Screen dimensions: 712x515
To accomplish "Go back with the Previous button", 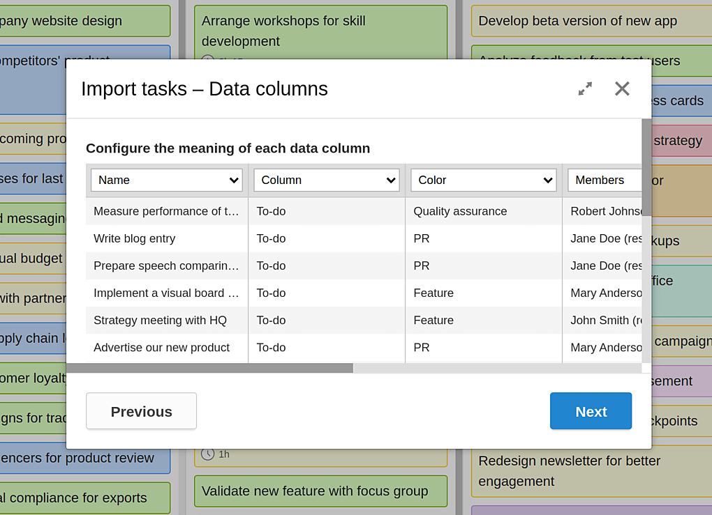I will click(141, 411).
